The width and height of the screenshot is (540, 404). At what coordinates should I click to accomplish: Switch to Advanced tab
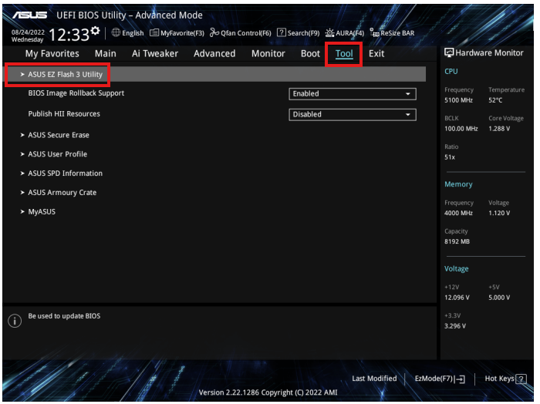point(214,54)
